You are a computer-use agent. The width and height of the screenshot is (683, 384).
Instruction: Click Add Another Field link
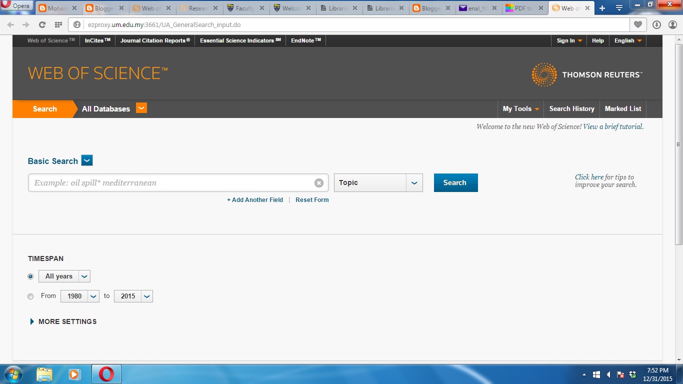(255, 200)
